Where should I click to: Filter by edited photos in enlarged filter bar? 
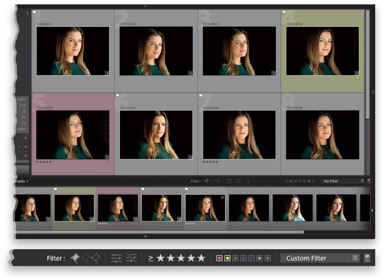pyautogui.click(x=116, y=258)
